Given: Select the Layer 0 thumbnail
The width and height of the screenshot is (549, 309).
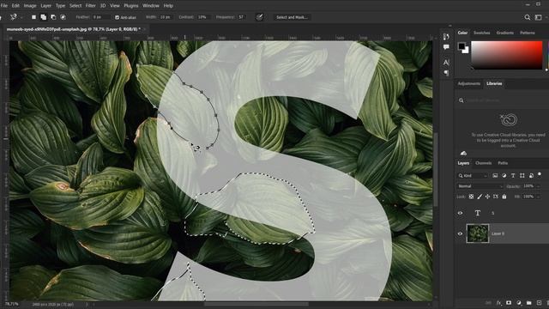Looking at the screenshot, I should [x=478, y=233].
